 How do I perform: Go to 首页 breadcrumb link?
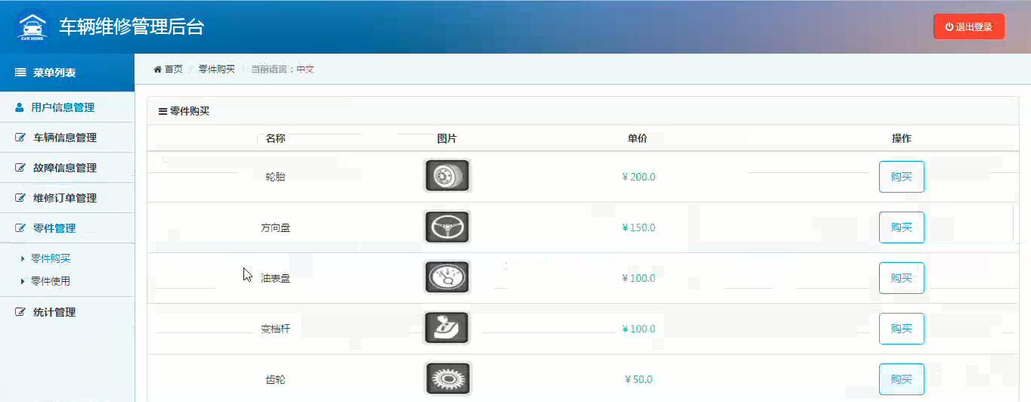tap(174, 69)
